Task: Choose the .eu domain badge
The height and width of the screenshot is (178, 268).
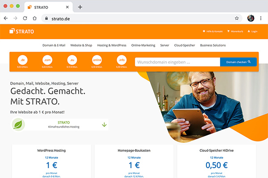Action: (x=71, y=60)
